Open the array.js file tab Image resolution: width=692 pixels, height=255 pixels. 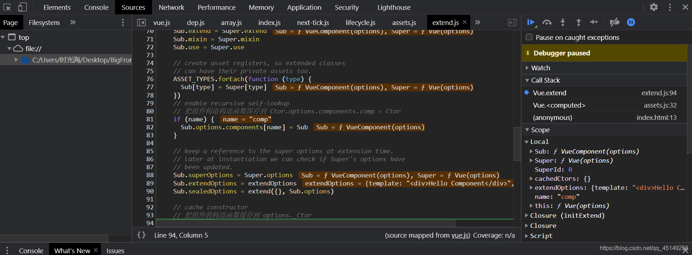coord(232,22)
